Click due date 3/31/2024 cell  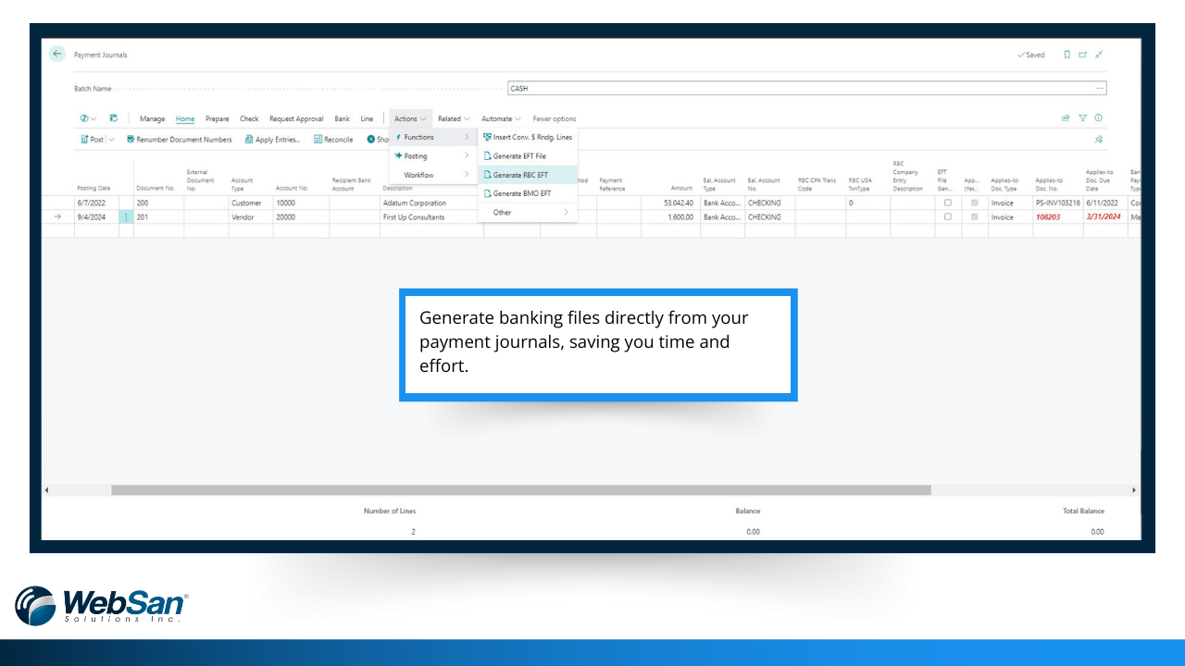point(1104,216)
